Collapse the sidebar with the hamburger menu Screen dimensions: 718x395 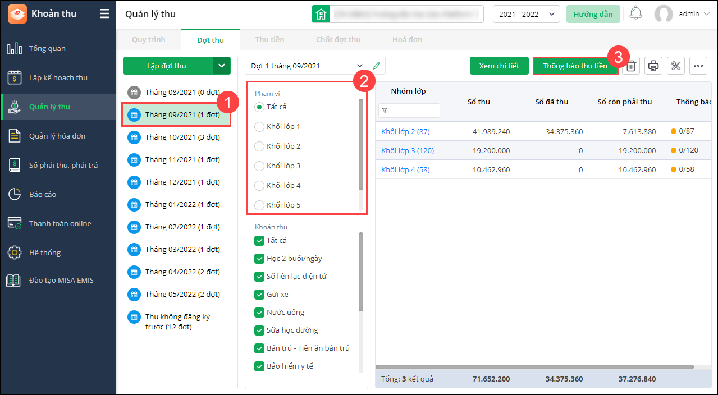tap(104, 14)
